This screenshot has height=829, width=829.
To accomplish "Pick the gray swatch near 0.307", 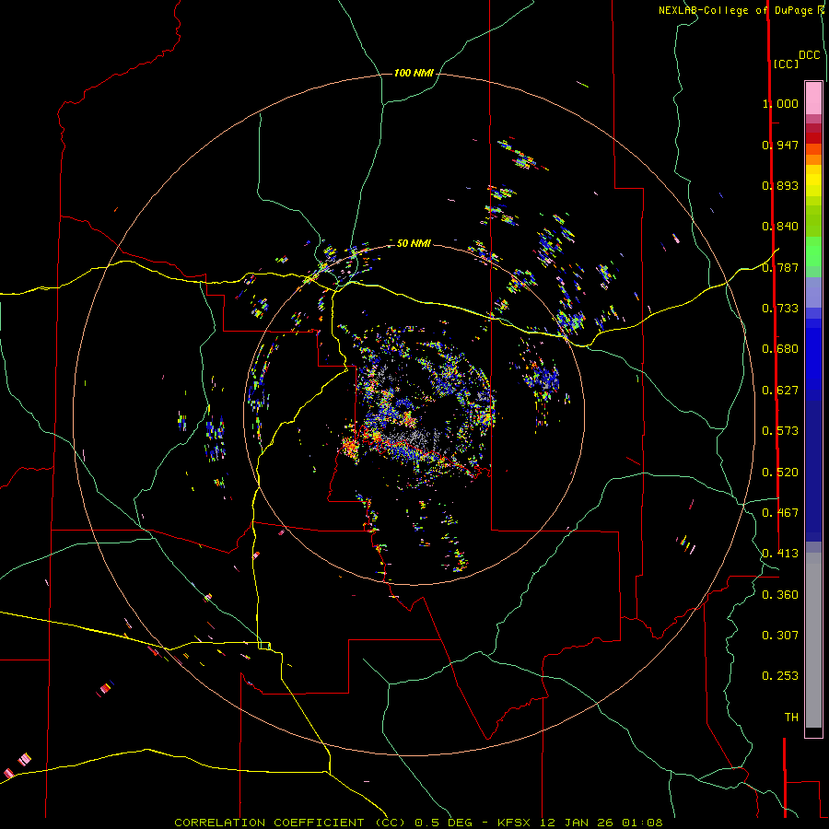I will tap(813, 640).
